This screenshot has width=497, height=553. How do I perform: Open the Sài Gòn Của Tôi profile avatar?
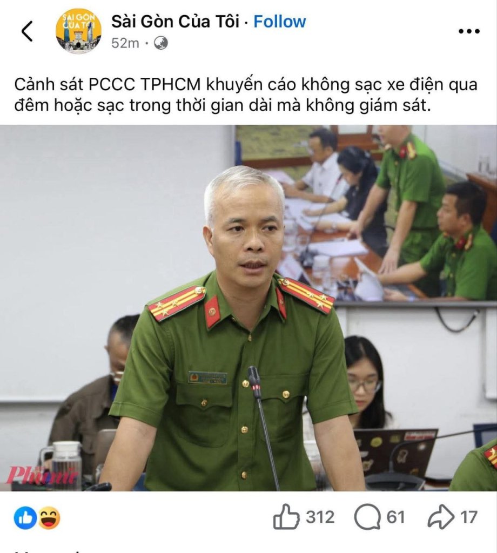click(x=78, y=31)
